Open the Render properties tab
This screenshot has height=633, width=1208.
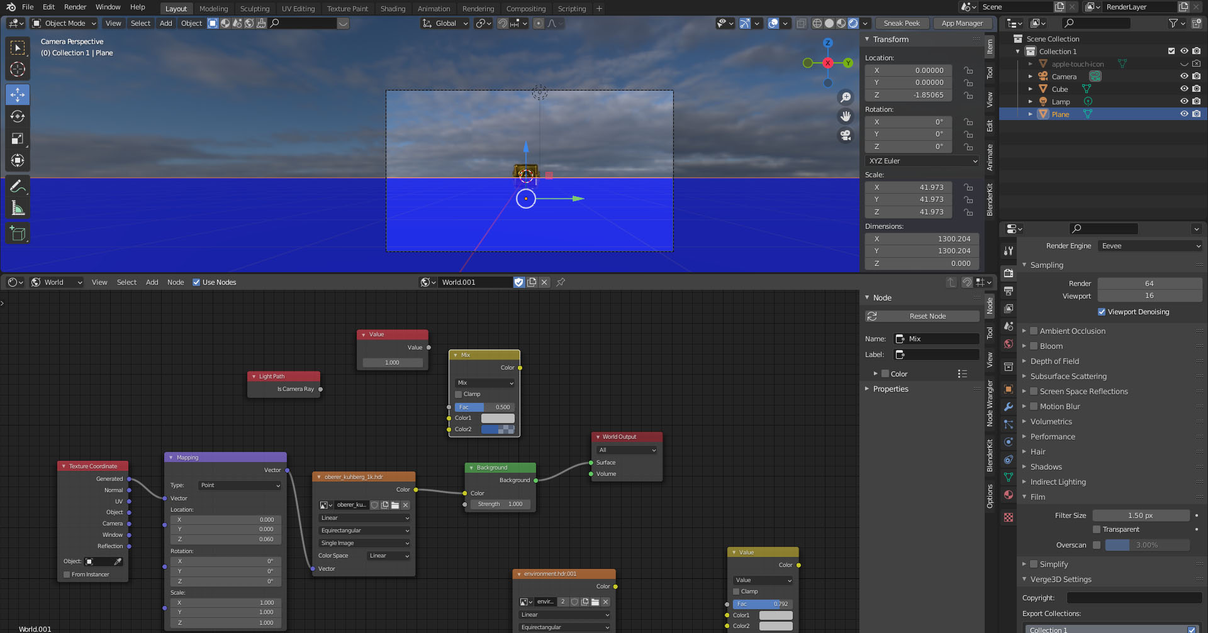point(1009,273)
